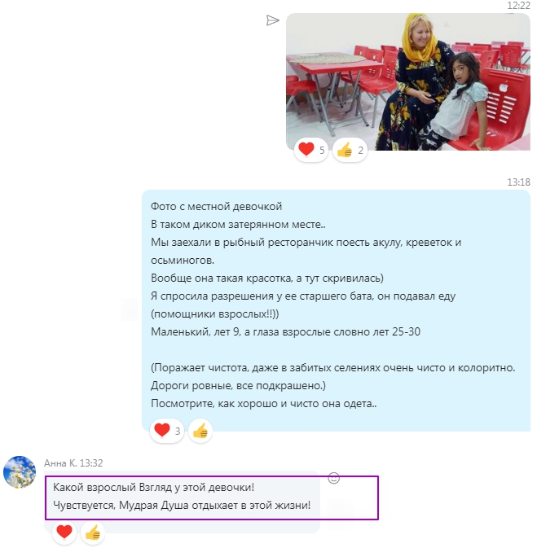Click the heart reaction with 5 on the photo

311,150
